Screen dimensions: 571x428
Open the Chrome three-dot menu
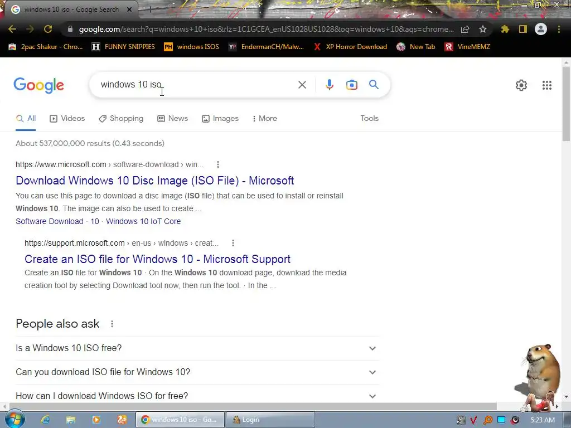[559, 29]
